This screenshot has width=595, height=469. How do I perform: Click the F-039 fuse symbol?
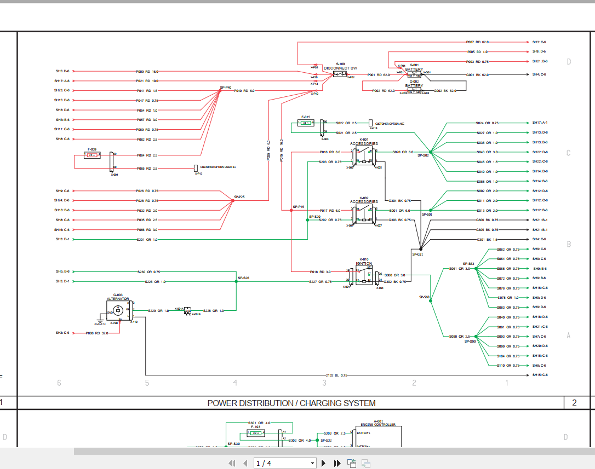91,155
